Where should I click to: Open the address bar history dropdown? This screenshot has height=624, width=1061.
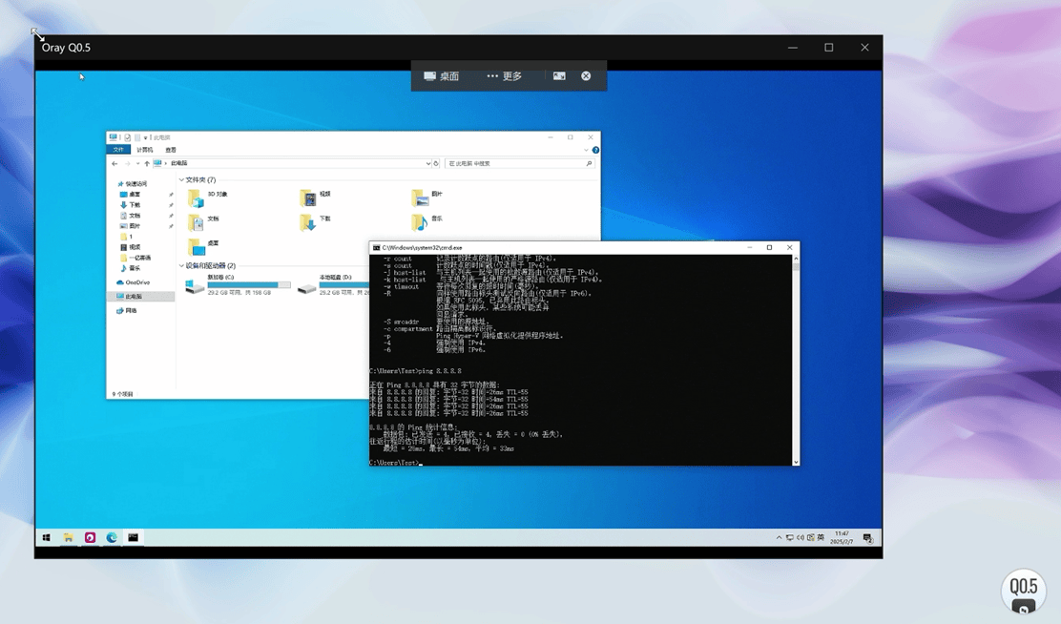tap(427, 164)
